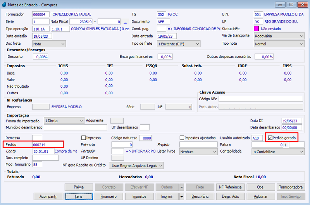The image size is (310, 205).
Task: Click the Data DI date field
Action: (292, 121)
